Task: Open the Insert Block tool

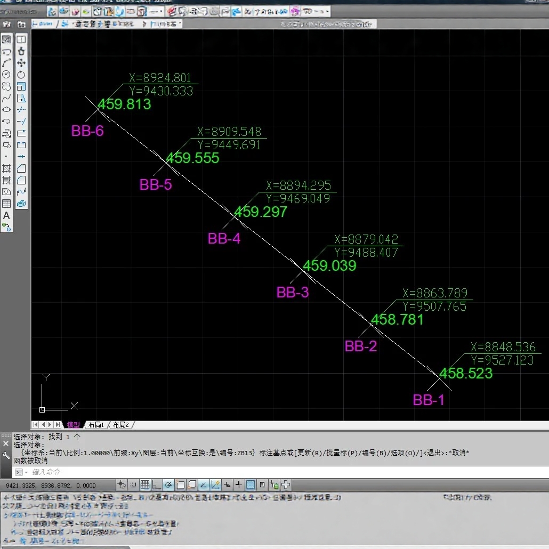Action: [6, 133]
